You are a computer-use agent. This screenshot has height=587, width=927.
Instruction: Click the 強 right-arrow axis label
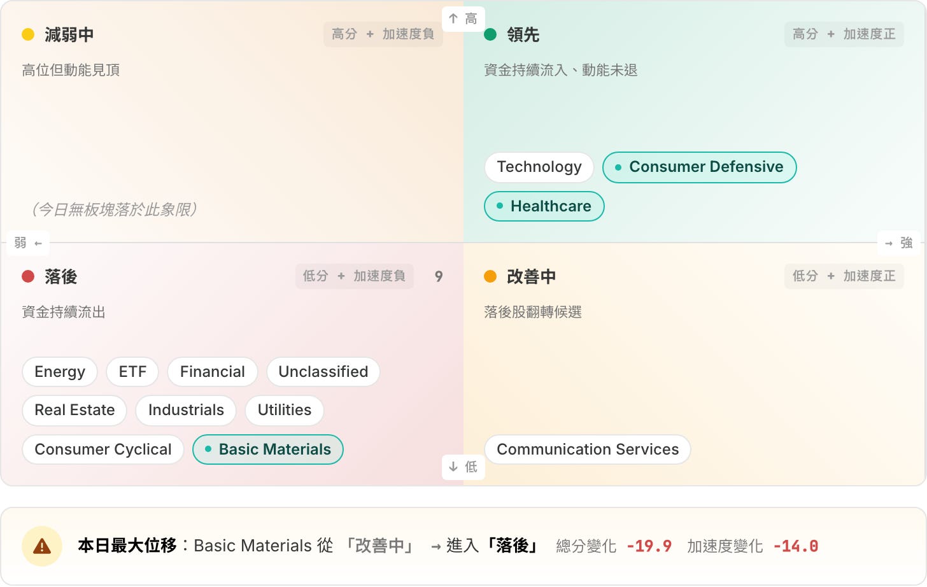(x=898, y=243)
